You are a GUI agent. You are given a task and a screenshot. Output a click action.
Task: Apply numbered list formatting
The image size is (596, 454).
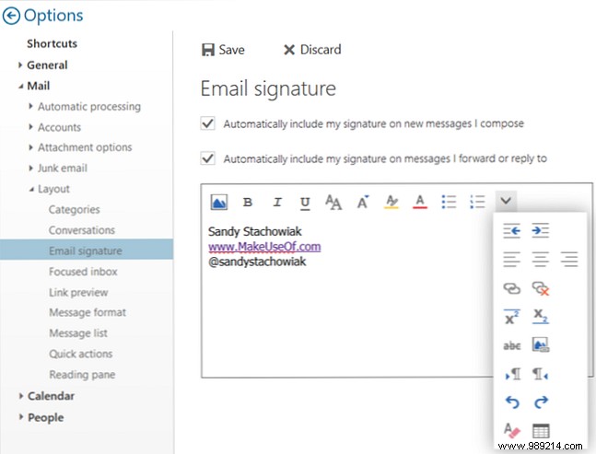477,202
